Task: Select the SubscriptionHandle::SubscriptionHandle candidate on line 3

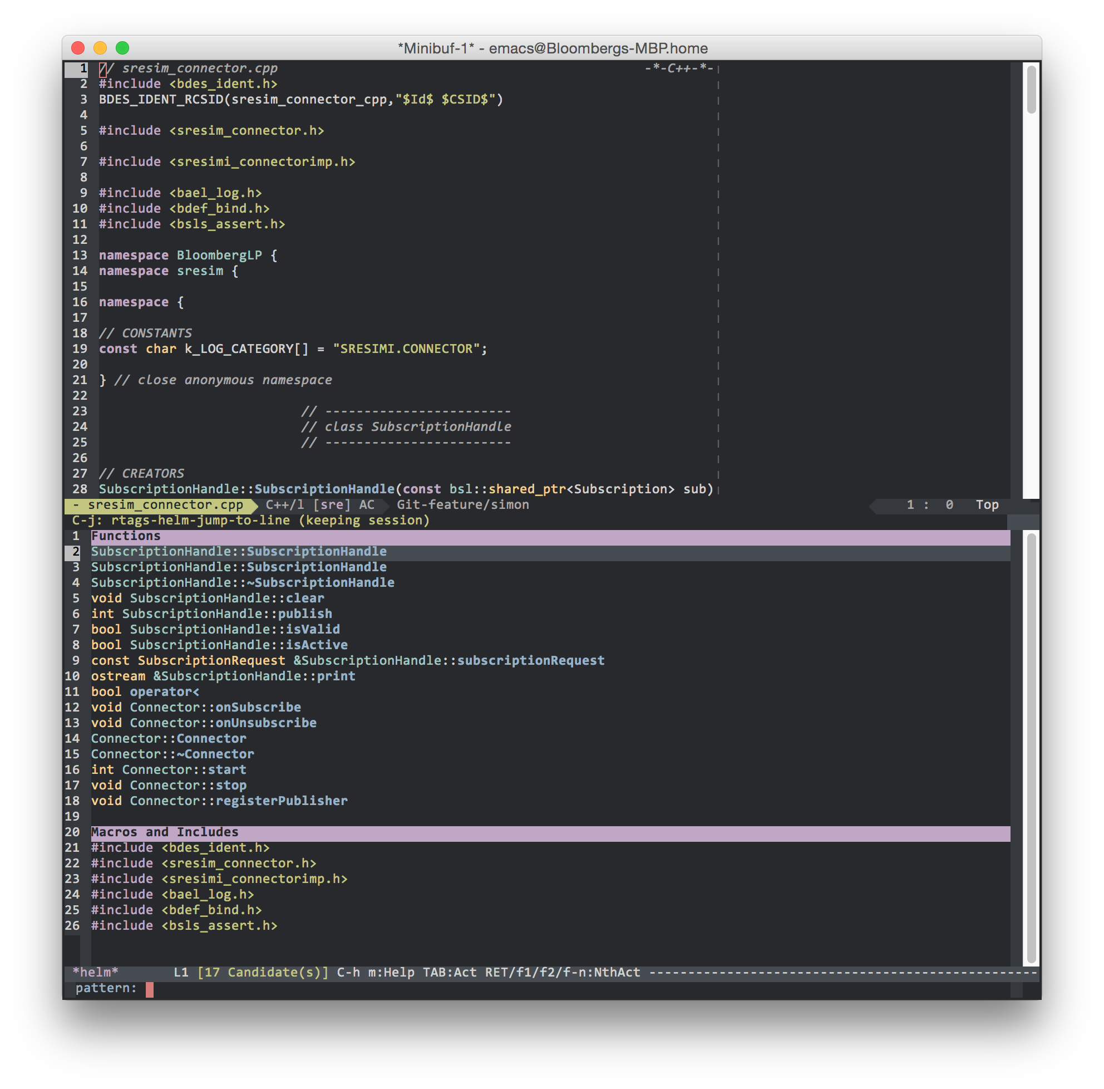Action: pos(239,567)
